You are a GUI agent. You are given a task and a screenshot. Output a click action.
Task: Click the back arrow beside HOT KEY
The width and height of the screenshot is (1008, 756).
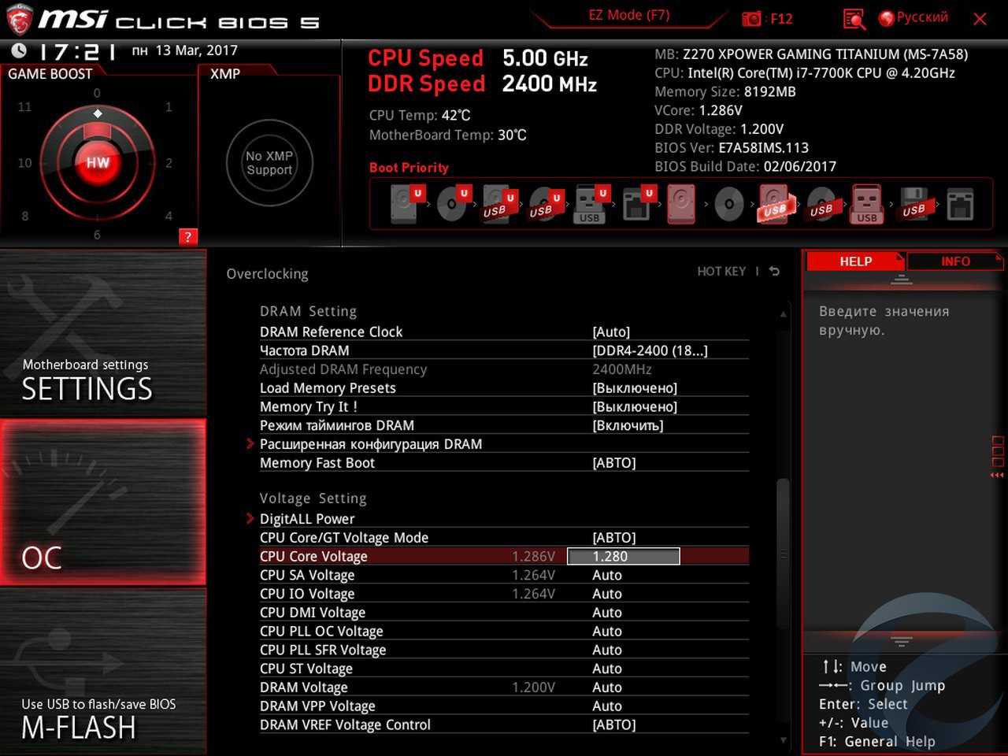coord(775,272)
